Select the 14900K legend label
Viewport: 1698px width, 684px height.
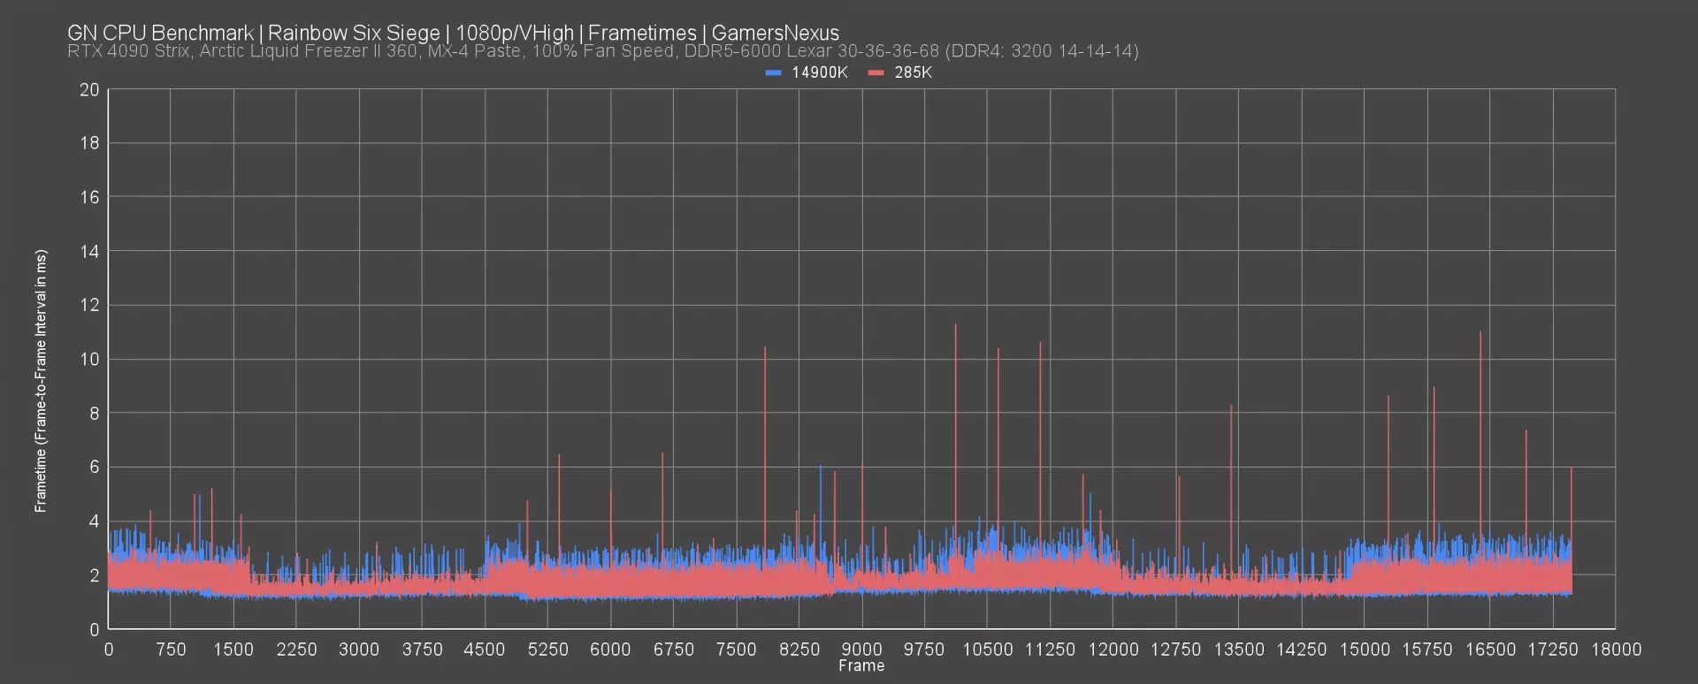coord(820,72)
